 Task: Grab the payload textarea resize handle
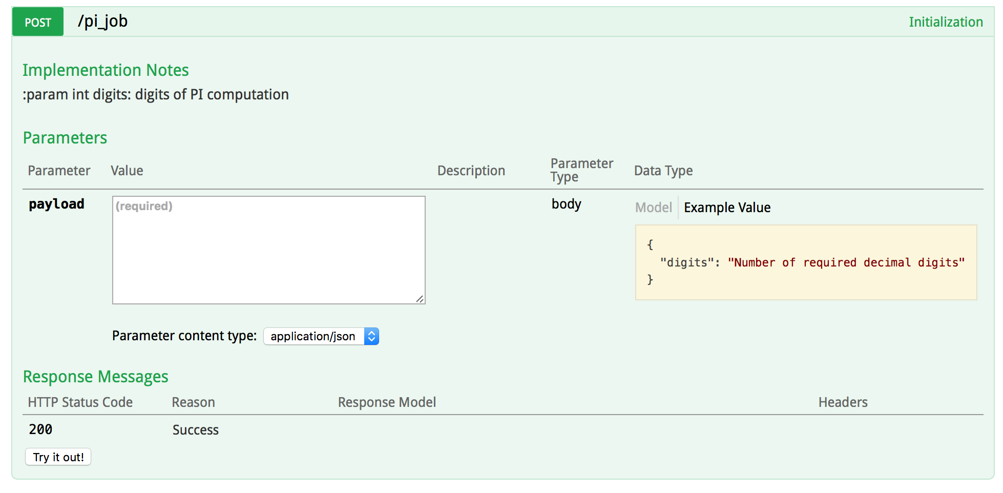click(x=420, y=299)
